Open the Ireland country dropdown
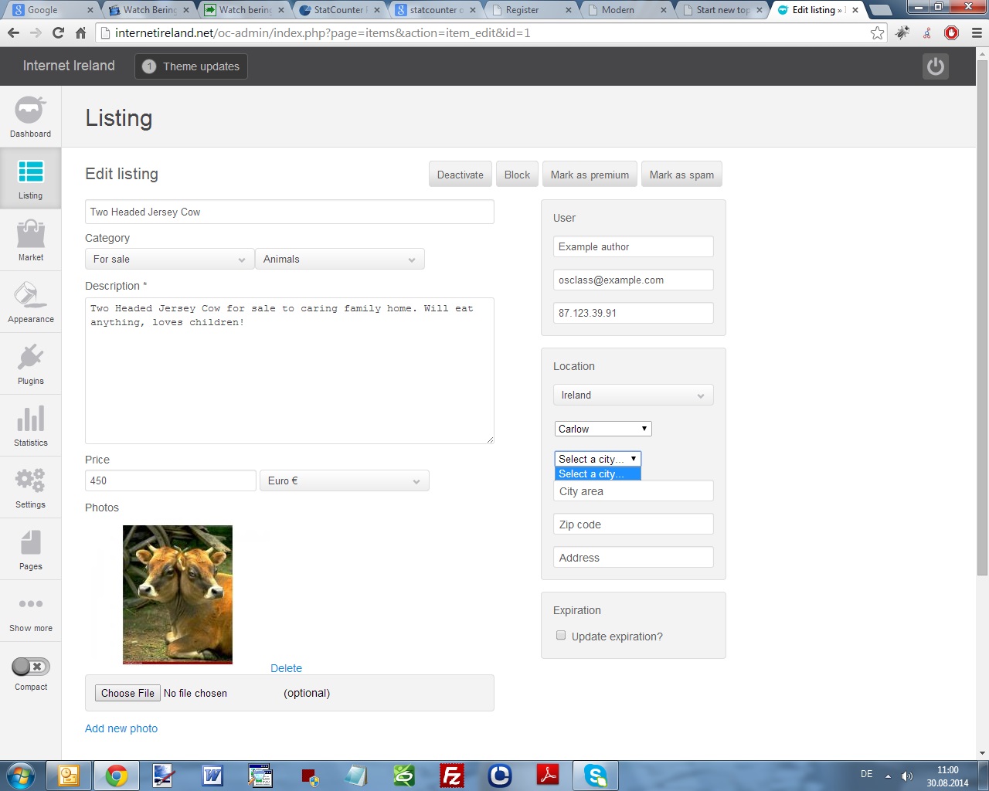Viewport: 989px width, 791px height. pos(633,395)
